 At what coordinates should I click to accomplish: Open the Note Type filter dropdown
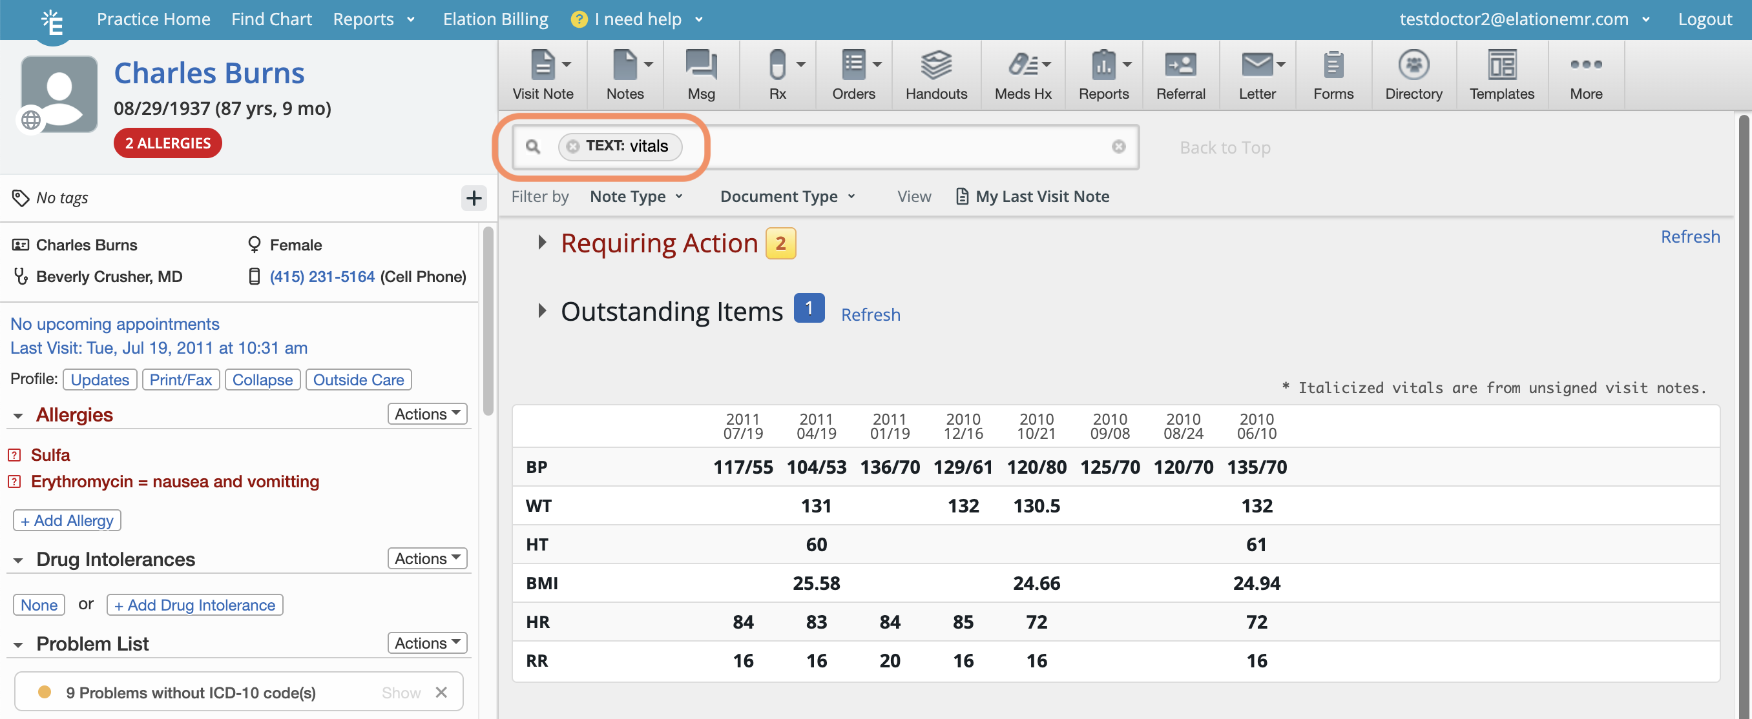[x=636, y=196]
